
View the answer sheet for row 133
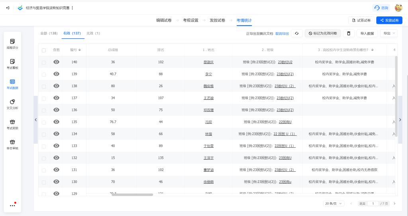(x=56, y=146)
